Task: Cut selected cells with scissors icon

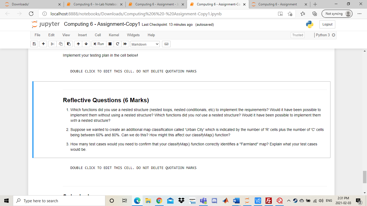Action: tap(52, 44)
